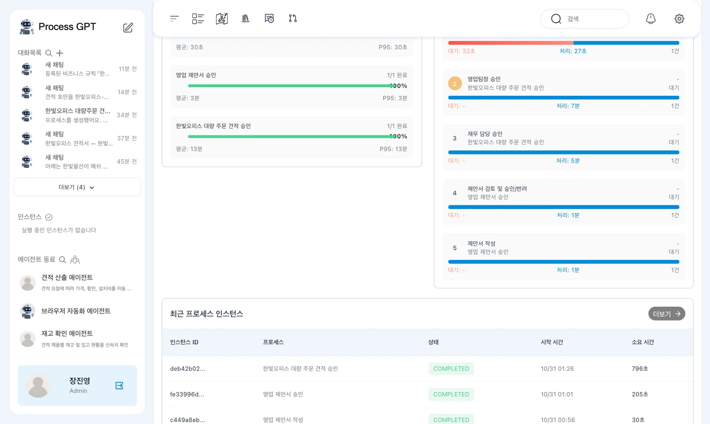This screenshot has height=424, width=710.
Task: Open chat '한빛오피스 대량주문 견...' from 34분 전
Action: point(77,115)
